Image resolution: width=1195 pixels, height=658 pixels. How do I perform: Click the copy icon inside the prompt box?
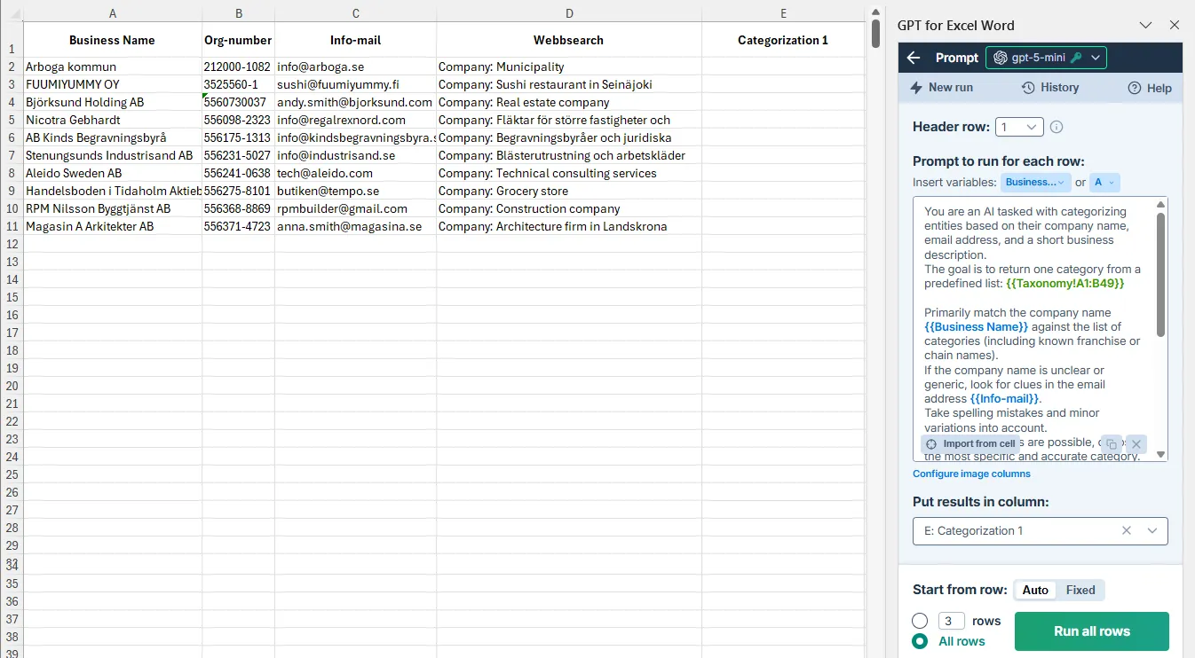(1111, 445)
